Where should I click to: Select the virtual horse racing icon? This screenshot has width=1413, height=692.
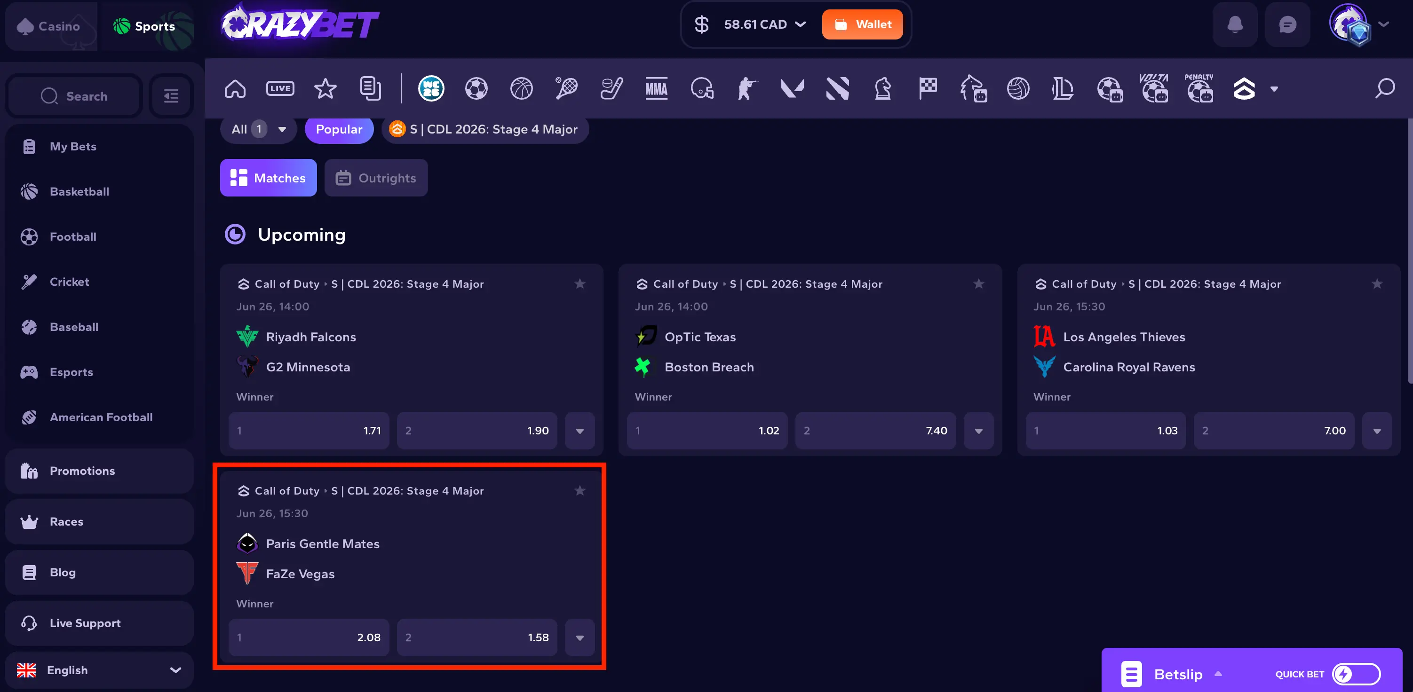[973, 88]
